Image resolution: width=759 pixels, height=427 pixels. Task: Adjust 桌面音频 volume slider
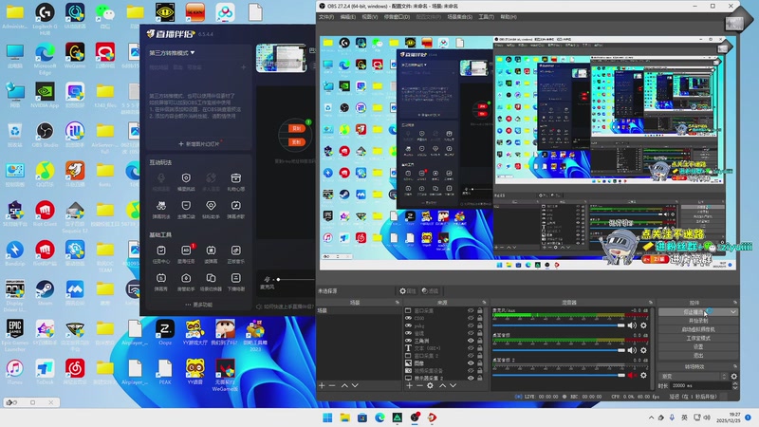click(559, 350)
